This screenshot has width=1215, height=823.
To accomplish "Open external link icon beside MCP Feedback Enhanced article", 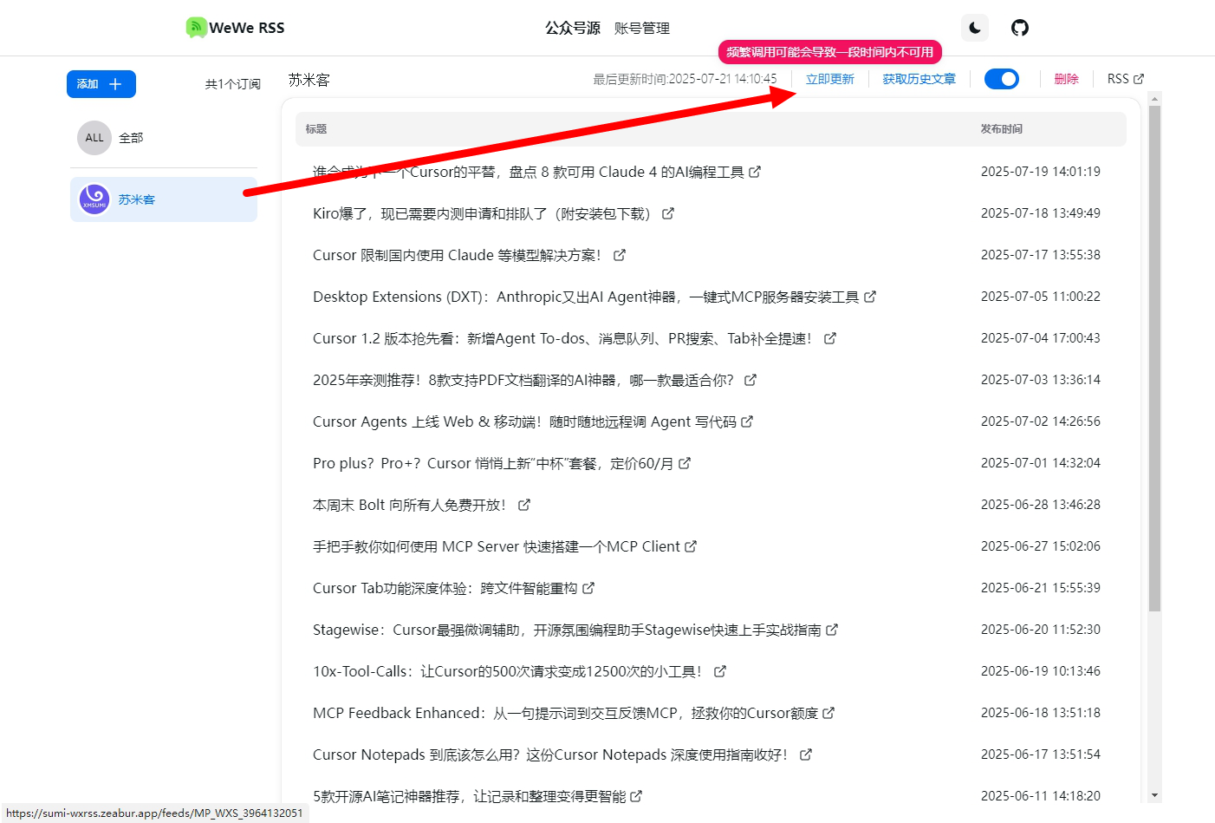I will (x=828, y=713).
